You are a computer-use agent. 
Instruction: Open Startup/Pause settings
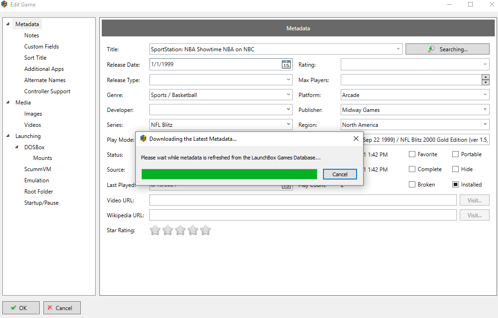click(x=41, y=203)
